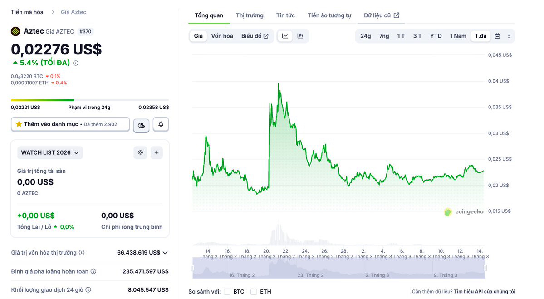The width and height of the screenshot is (544, 299).
Task: Open the price change info tooltip icon
Action: coord(76,63)
